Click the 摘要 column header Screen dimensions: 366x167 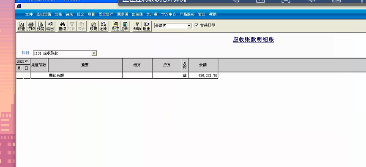85,65
